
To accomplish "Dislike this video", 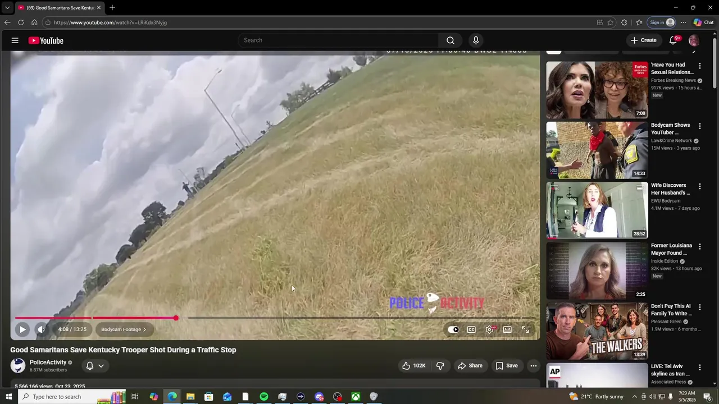I will click(x=440, y=366).
